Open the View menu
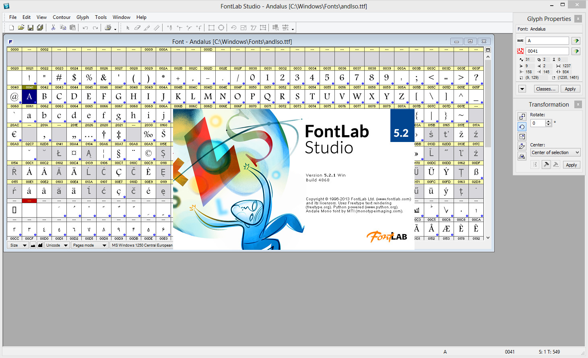The image size is (588, 358). tap(41, 17)
